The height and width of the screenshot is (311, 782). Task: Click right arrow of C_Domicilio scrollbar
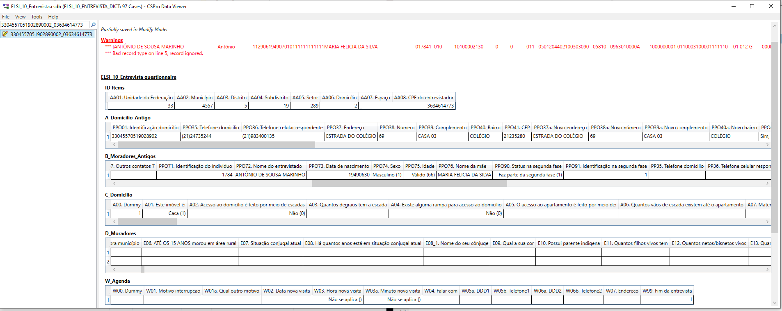coord(767,222)
